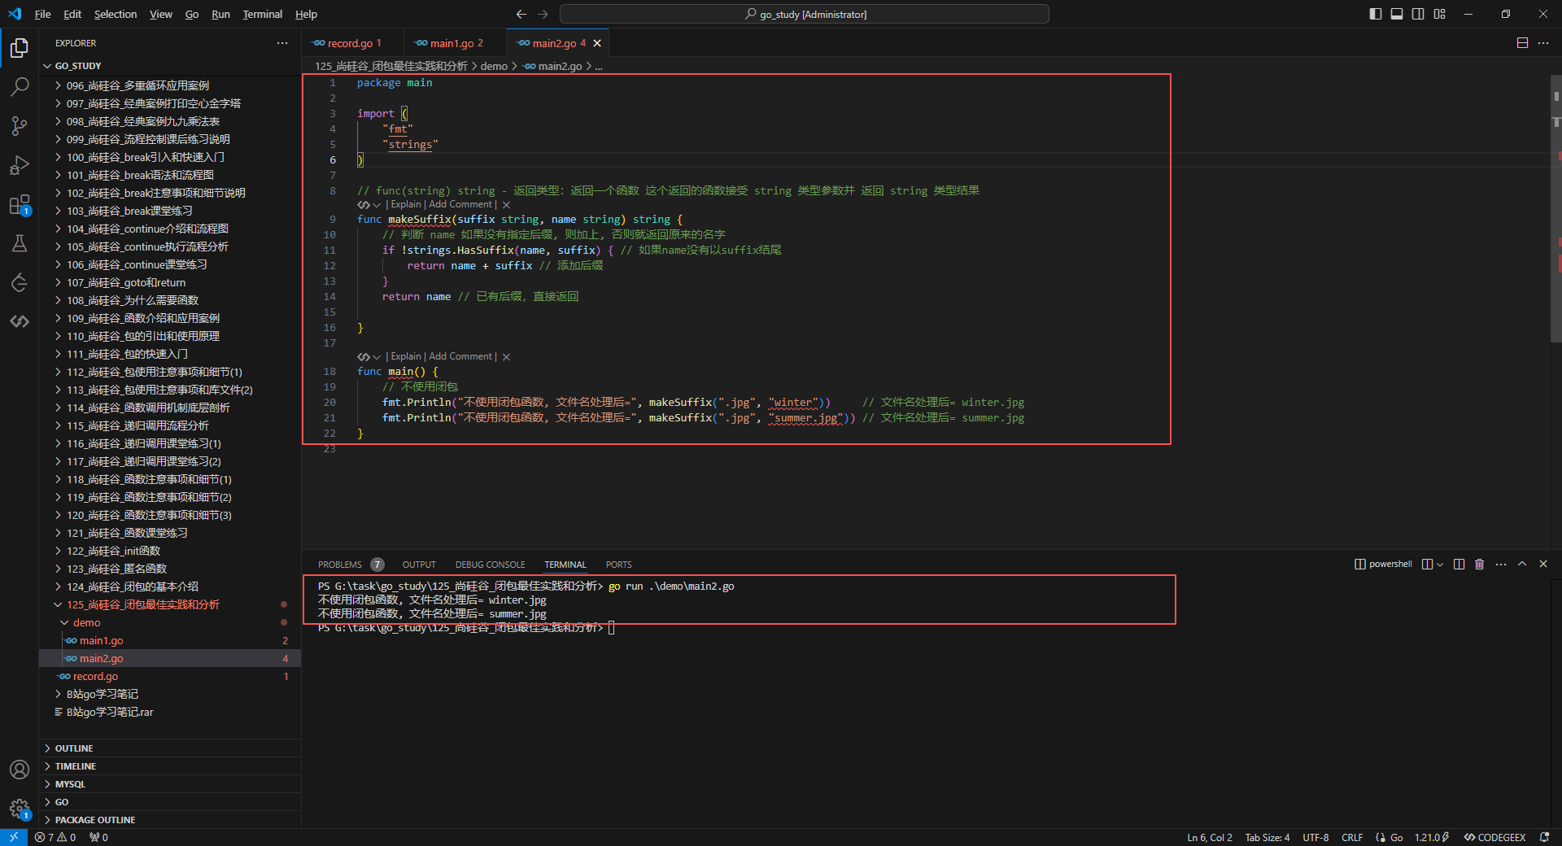The width and height of the screenshot is (1562, 846).
Task: Click the remote window indicator icon
Action: [14, 837]
